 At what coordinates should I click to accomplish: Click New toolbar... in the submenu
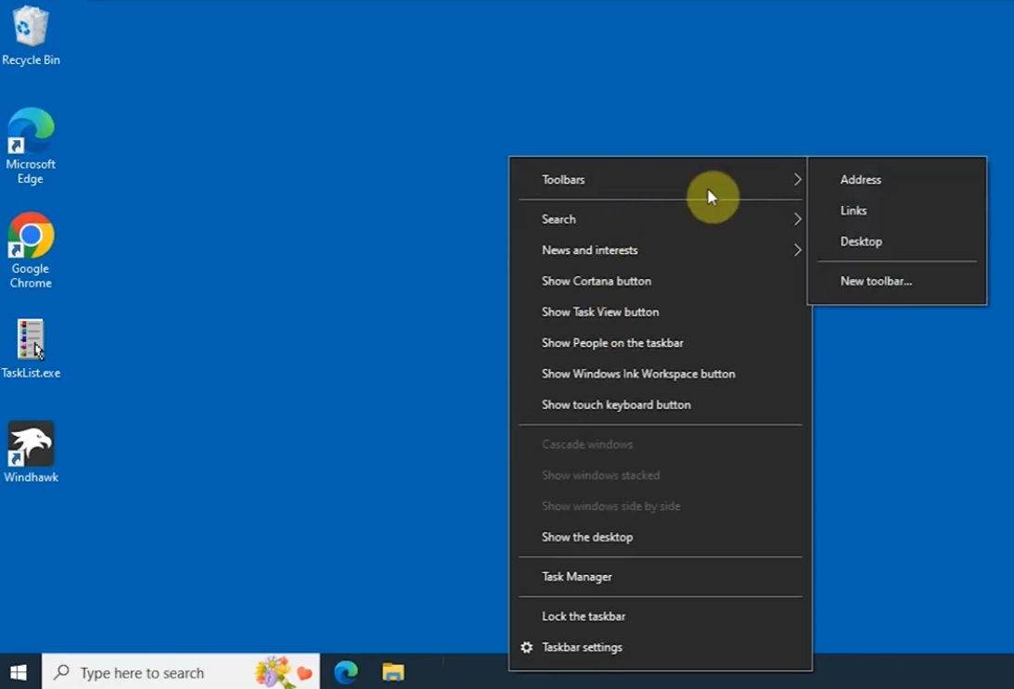click(876, 281)
